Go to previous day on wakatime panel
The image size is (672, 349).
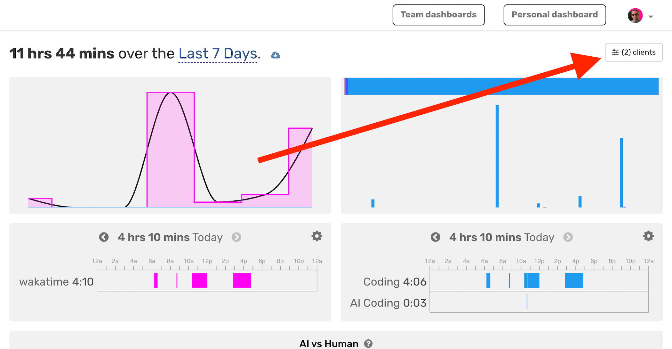click(x=104, y=237)
